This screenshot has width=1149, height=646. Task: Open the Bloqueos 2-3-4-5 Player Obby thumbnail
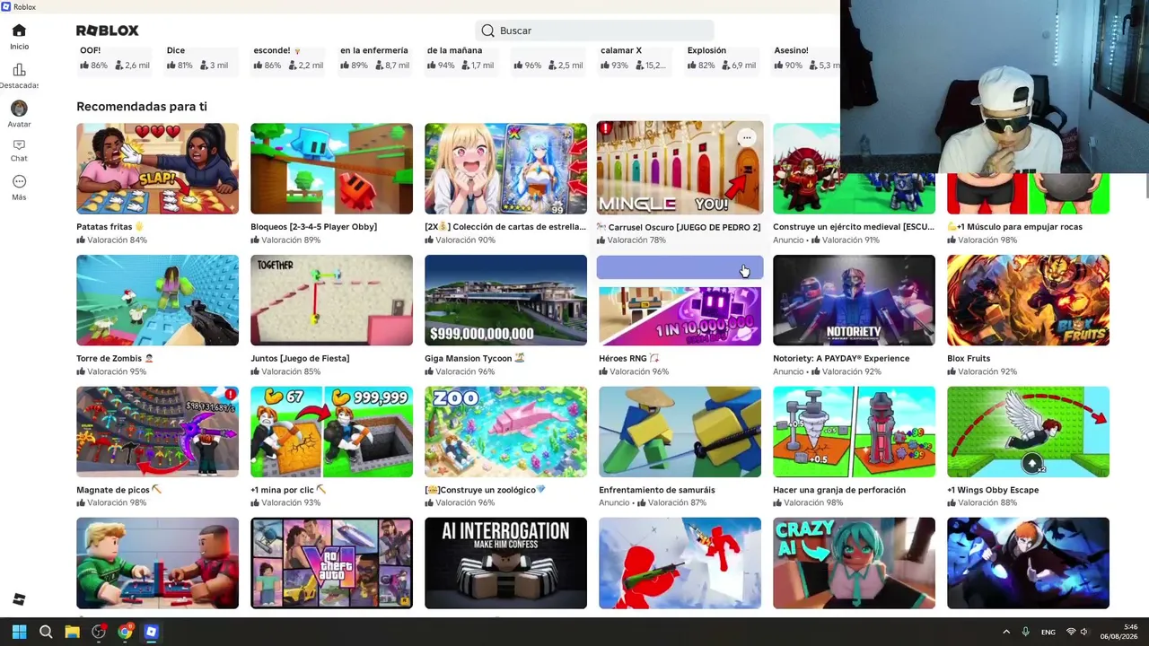pyautogui.click(x=331, y=169)
